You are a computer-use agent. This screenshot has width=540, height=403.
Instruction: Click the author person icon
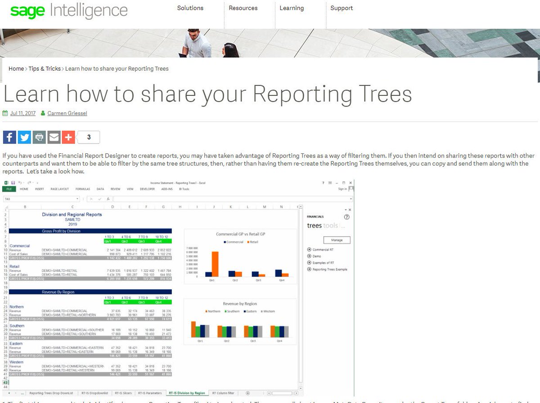(43, 113)
